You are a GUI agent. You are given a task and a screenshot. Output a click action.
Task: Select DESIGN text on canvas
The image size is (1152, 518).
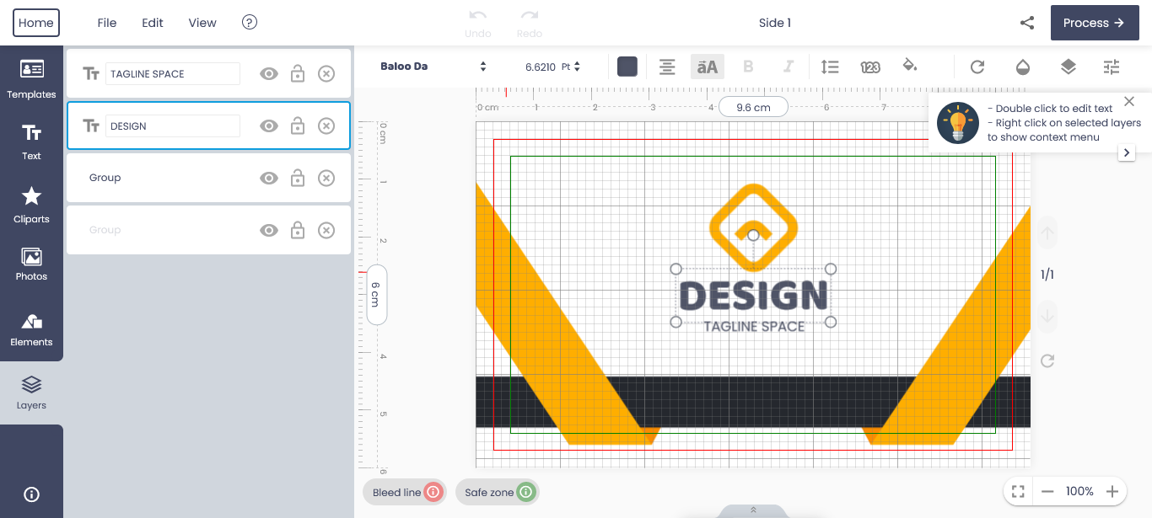click(753, 296)
